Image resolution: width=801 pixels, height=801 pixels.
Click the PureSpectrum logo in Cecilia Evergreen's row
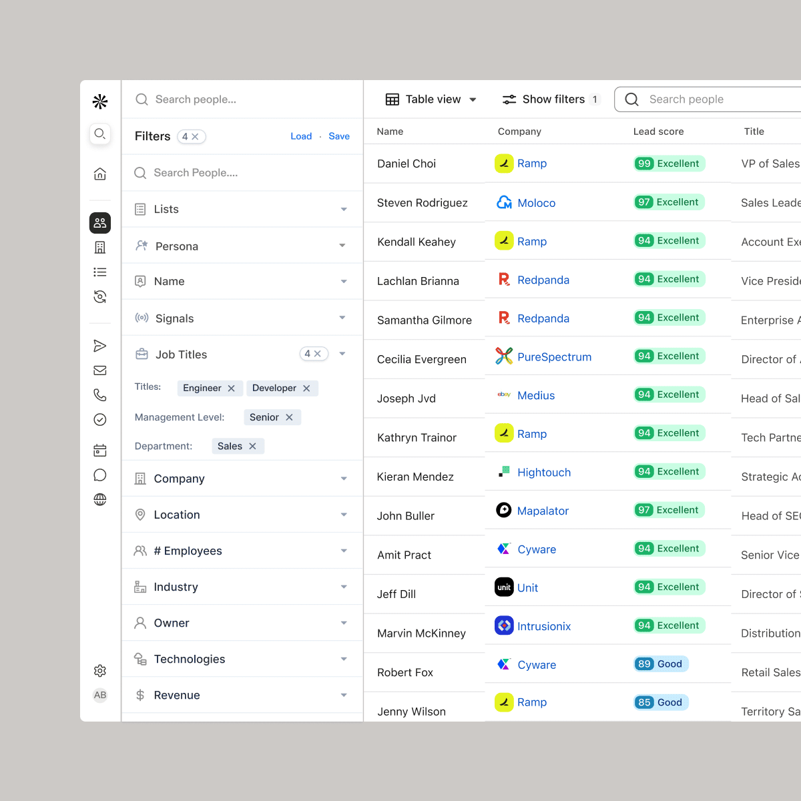click(x=504, y=356)
